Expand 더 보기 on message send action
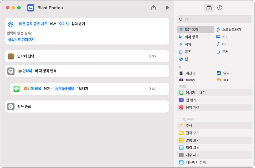 tap(153, 89)
